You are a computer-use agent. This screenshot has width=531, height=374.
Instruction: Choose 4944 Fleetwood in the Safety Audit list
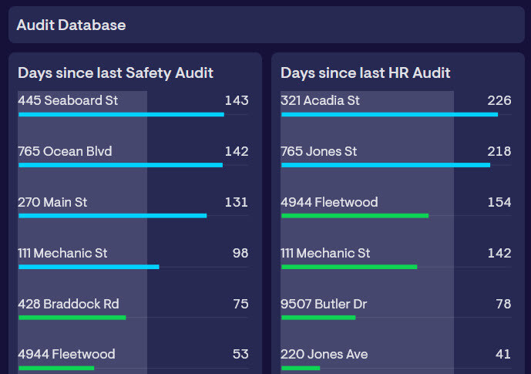66,354
